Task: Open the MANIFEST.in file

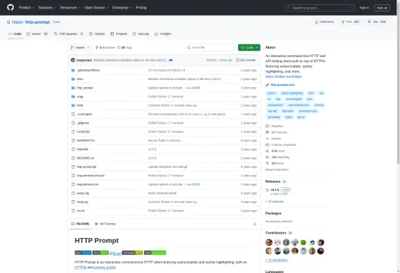Action: pos(86,141)
